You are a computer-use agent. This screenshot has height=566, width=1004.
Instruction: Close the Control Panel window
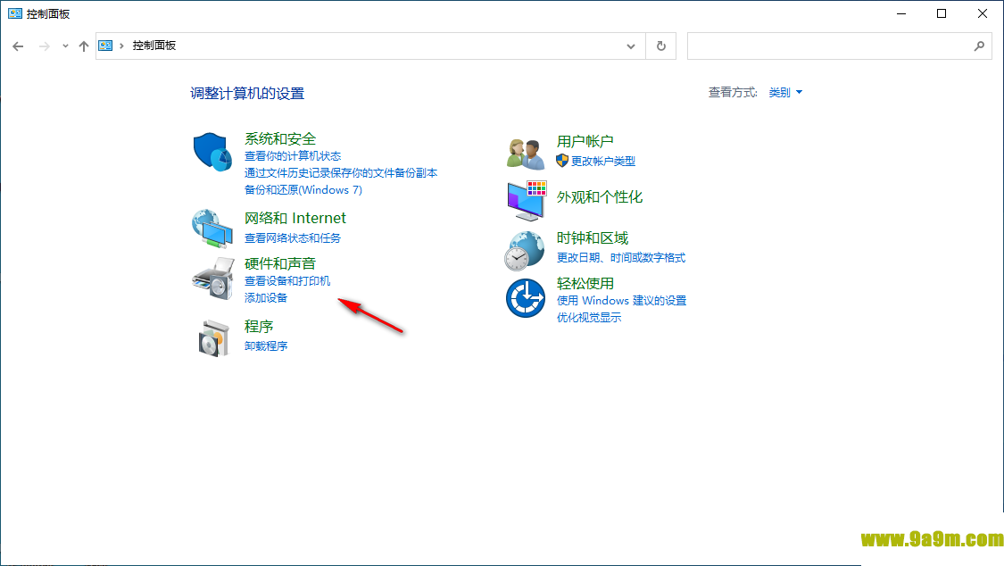tap(983, 13)
